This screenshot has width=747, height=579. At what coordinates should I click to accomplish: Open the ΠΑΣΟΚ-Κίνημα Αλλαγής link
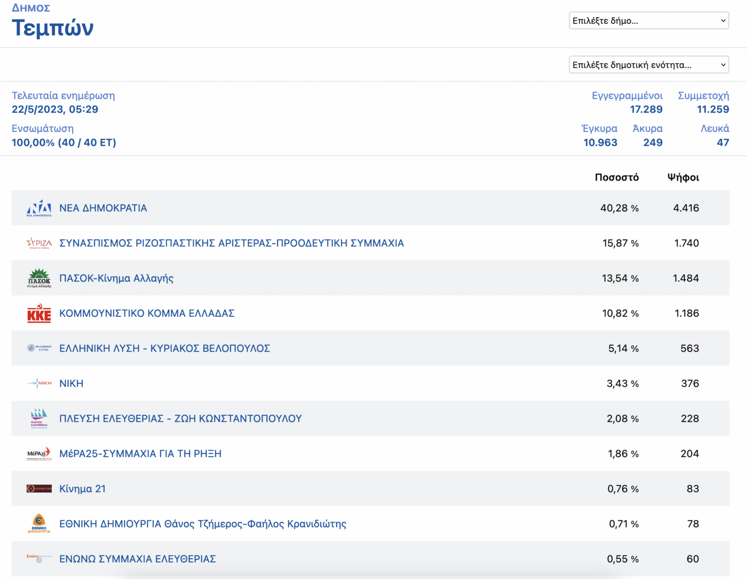pyautogui.click(x=117, y=278)
